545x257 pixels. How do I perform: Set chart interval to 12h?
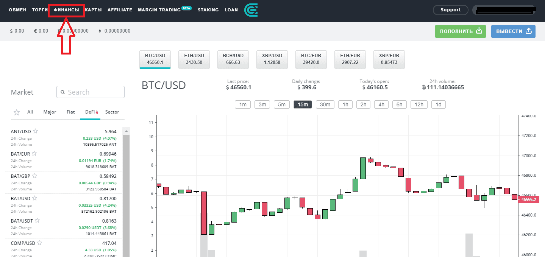tap(419, 104)
